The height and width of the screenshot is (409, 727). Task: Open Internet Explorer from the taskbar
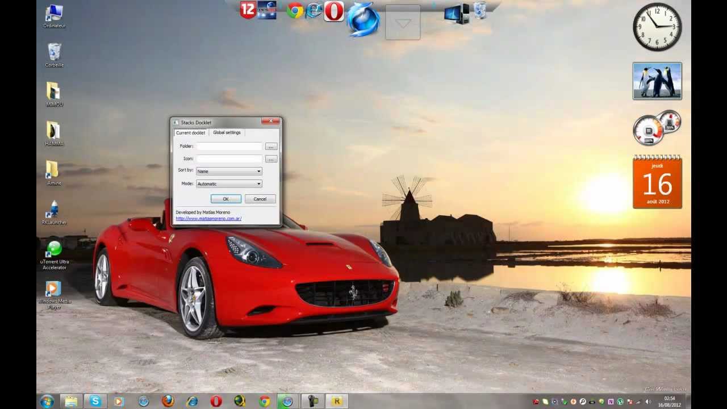click(192, 401)
